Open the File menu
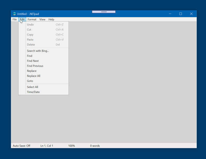The image size is (206, 159). pyautogui.click(x=15, y=19)
